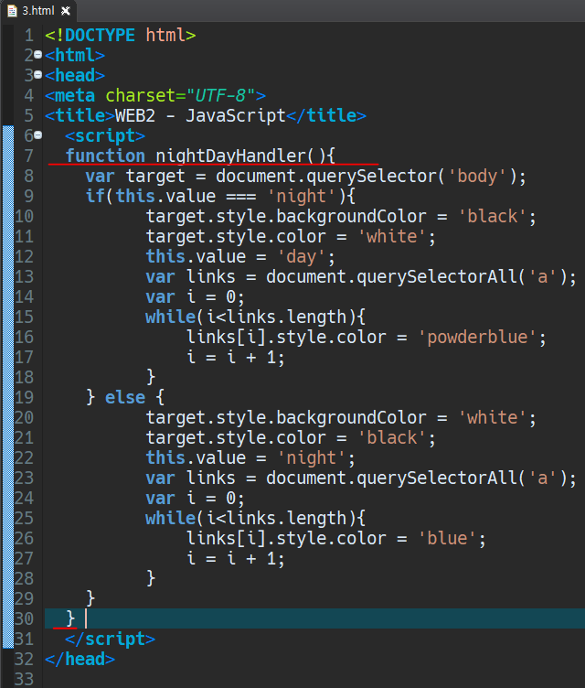Click the 'powderblue' string on line 16
The width and height of the screenshot is (585, 688).
coord(477,338)
